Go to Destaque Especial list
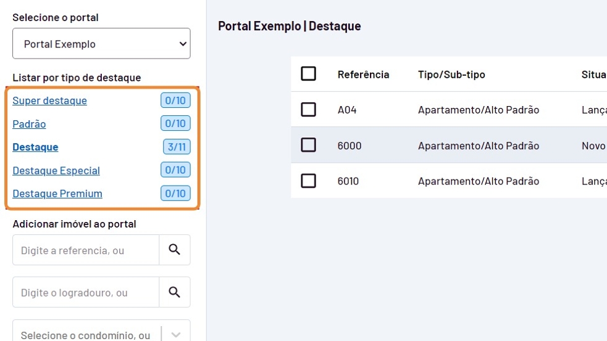Viewport: 607px width, 341px height. pyautogui.click(x=56, y=170)
